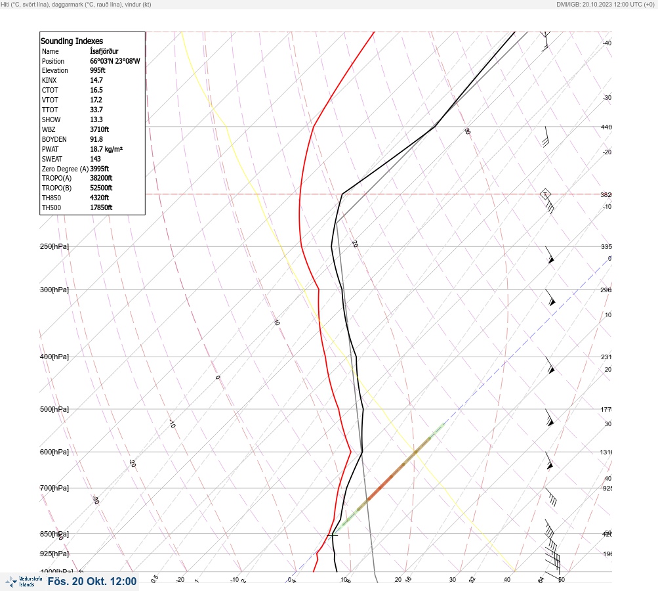Click the date label Fös. 20 Okt. 12:00
This screenshot has height=591, width=658.
point(93,582)
